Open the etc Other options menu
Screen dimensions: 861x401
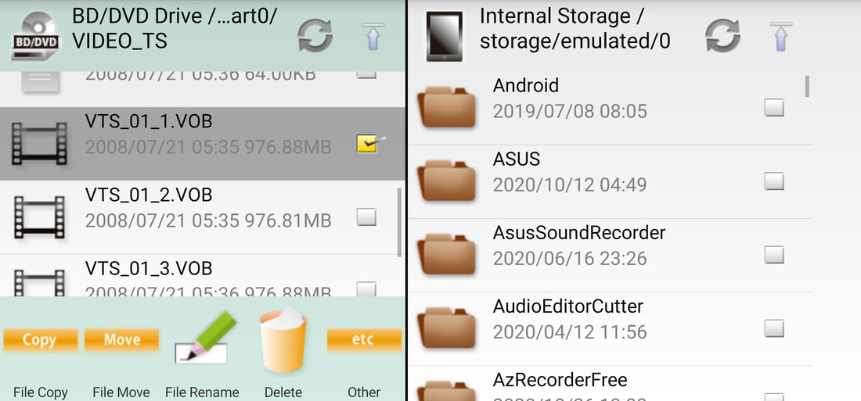pyautogui.click(x=364, y=340)
